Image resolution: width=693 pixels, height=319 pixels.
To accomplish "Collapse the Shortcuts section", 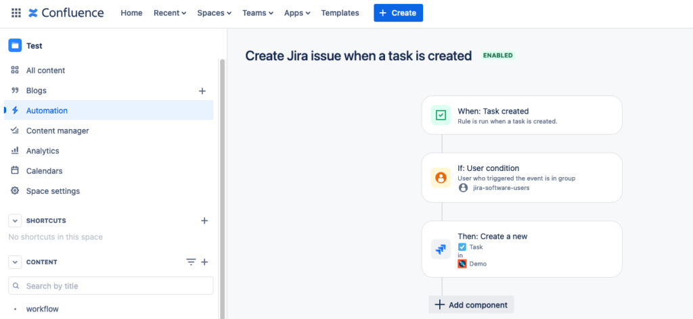I will point(15,220).
